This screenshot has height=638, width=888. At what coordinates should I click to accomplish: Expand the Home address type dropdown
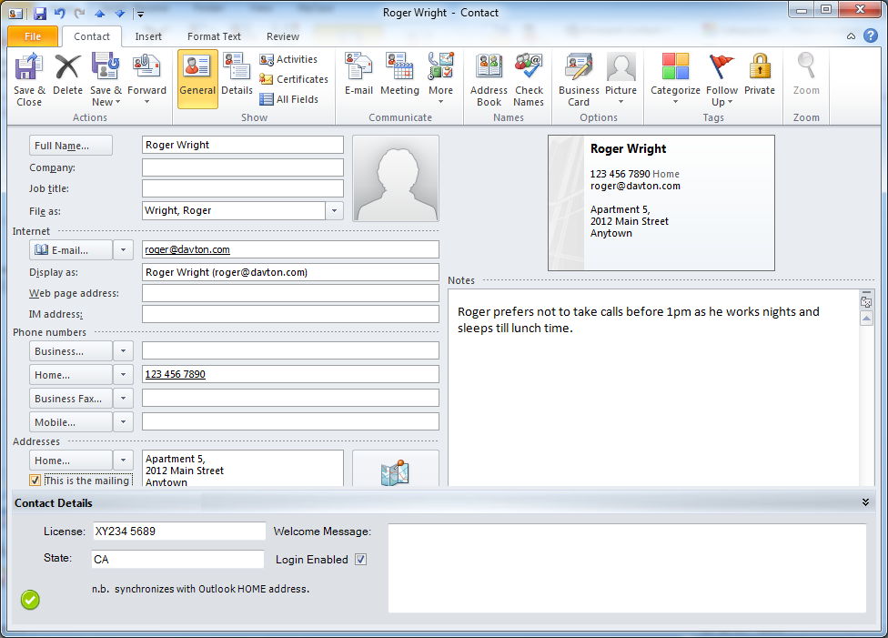(123, 461)
